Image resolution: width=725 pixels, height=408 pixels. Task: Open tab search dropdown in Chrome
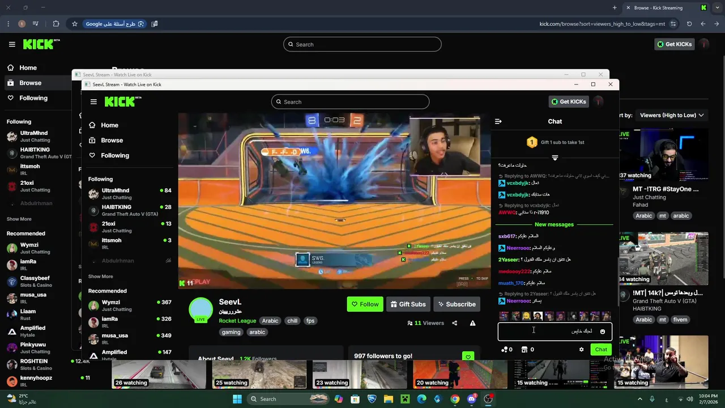coord(717,8)
